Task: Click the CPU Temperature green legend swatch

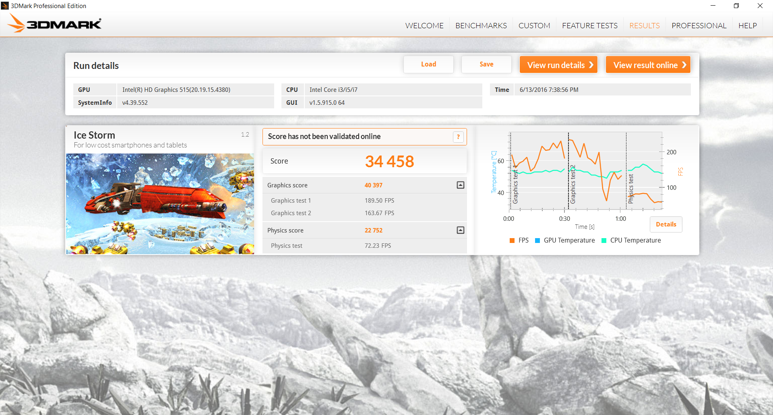Action: (x=604, y=241)
